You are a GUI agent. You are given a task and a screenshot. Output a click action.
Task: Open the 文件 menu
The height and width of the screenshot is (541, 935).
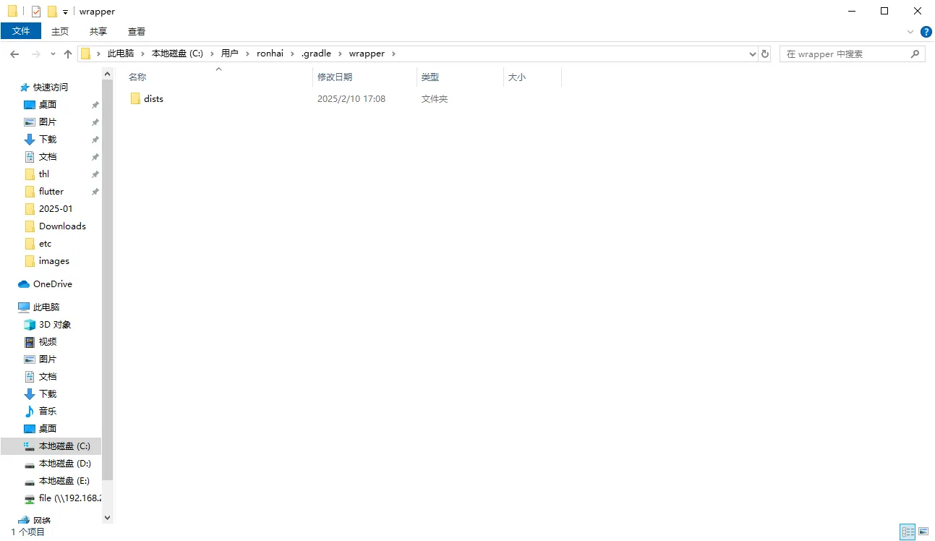tap(21, 31)
